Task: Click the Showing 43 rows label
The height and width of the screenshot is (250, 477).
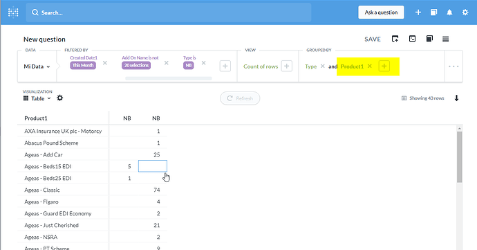Action: pos(423,98)
